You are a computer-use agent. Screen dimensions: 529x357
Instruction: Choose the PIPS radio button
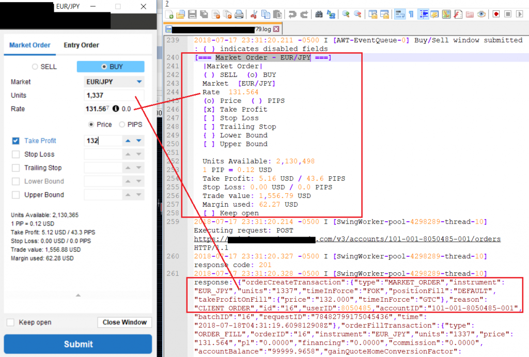[122, 125]
